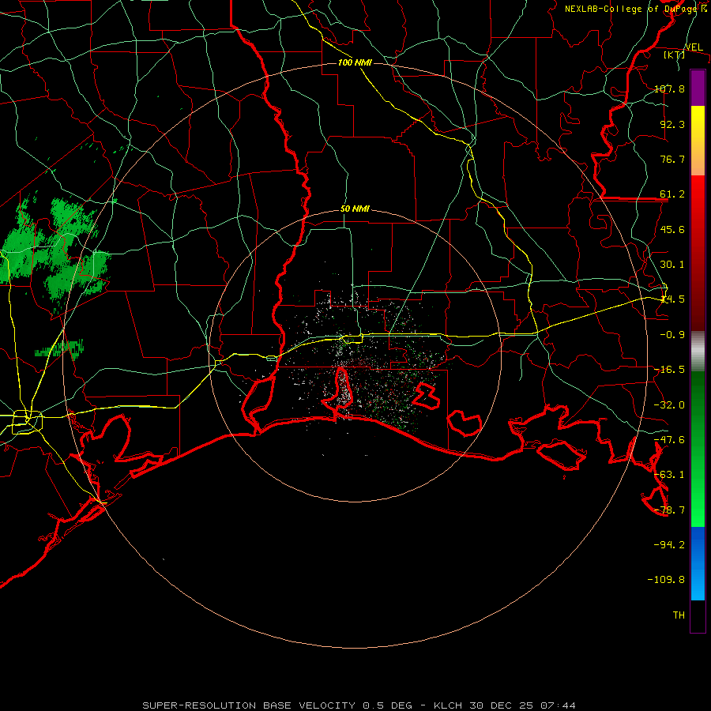This screenshot has height=711, width=711.
Task: Click the -32.0 velocity scale value
Action: [x=669, y=405]
